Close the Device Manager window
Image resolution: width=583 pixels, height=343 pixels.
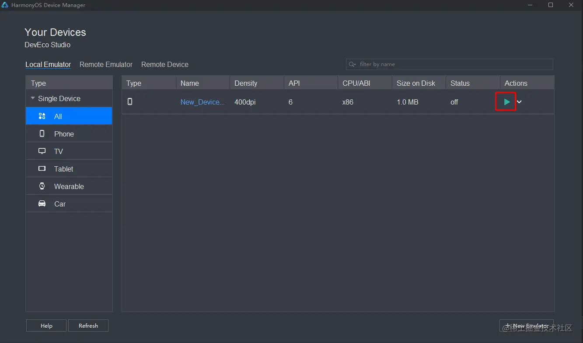point(571,5)
